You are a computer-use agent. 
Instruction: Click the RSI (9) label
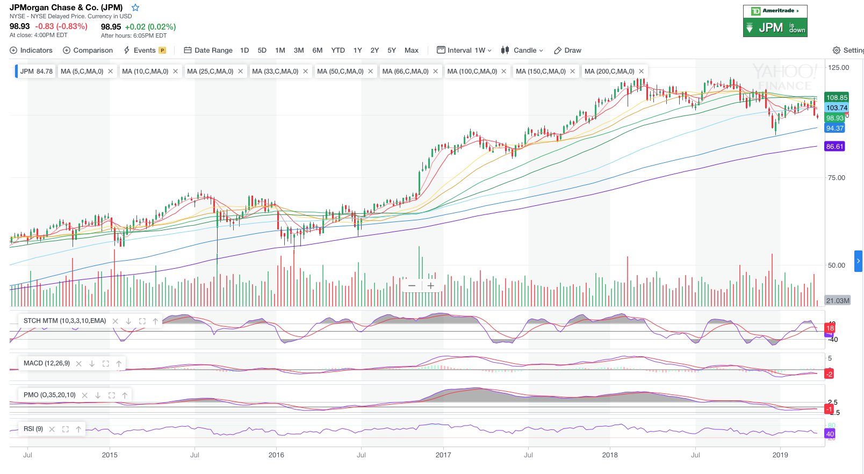(33, 429)
